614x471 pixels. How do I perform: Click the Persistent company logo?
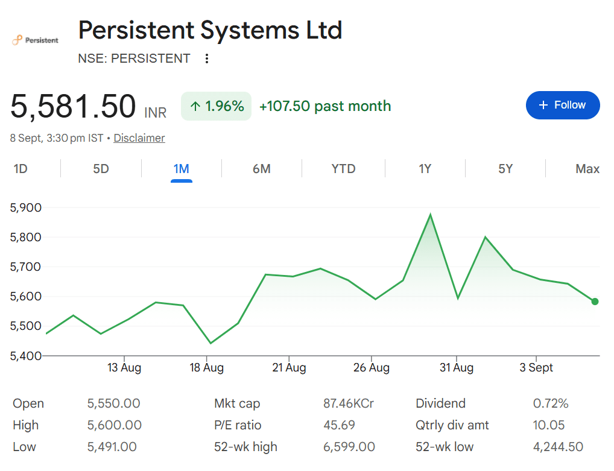35,40
